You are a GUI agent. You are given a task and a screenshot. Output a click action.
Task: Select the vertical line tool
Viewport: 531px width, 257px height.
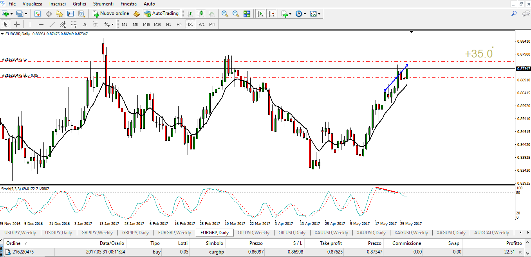(x=30, y=24)
